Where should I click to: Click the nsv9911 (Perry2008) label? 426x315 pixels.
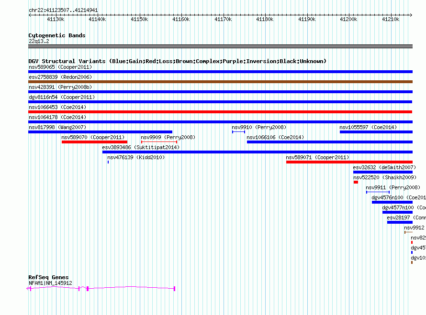click(x=393, y=187)
